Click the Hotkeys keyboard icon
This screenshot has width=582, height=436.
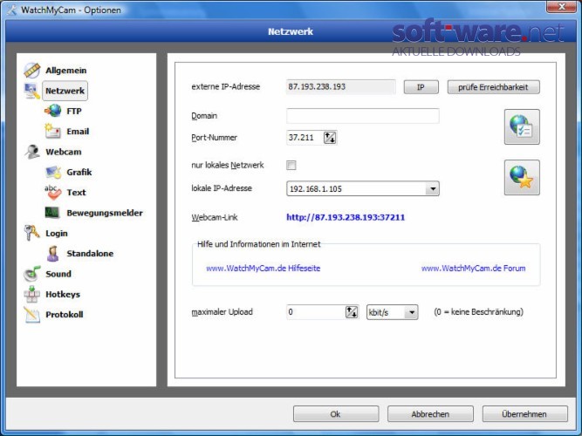[x=32, y=294]
